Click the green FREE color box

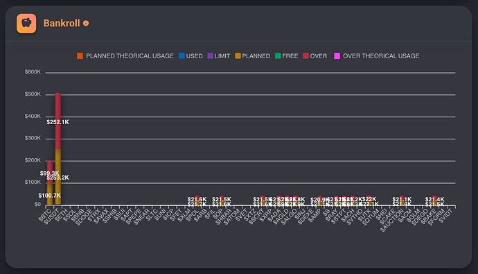[x=278, y=55]
